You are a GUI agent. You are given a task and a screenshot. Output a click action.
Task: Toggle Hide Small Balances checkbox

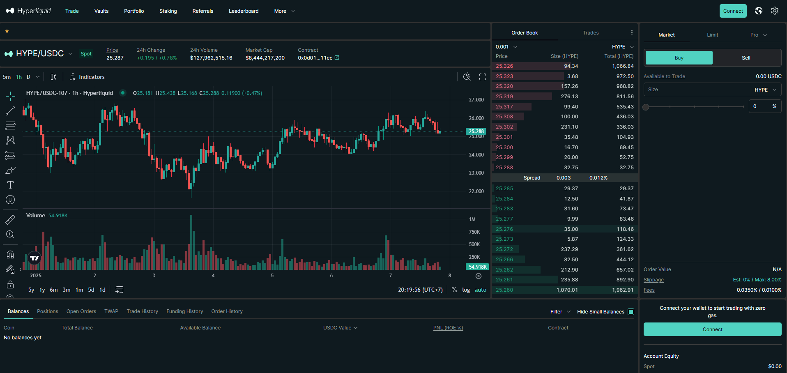[631, 312]
